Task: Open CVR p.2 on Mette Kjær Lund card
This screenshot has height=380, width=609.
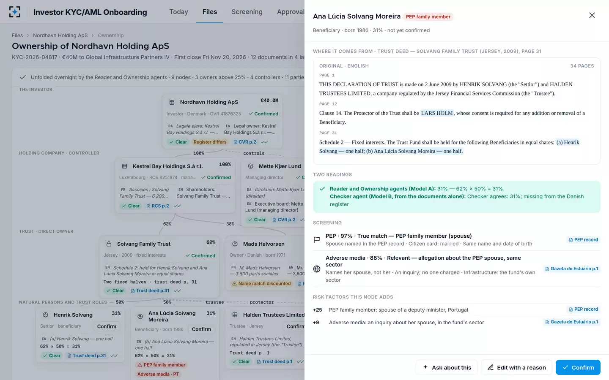Action: tap(283, 220)
